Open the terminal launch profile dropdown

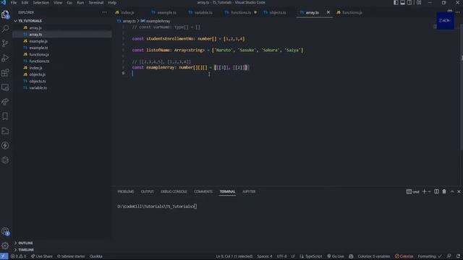pyautogui.click(x=429, y=191)
